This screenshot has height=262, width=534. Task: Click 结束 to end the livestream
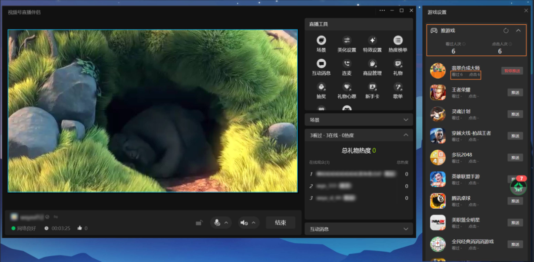[280, 223]
